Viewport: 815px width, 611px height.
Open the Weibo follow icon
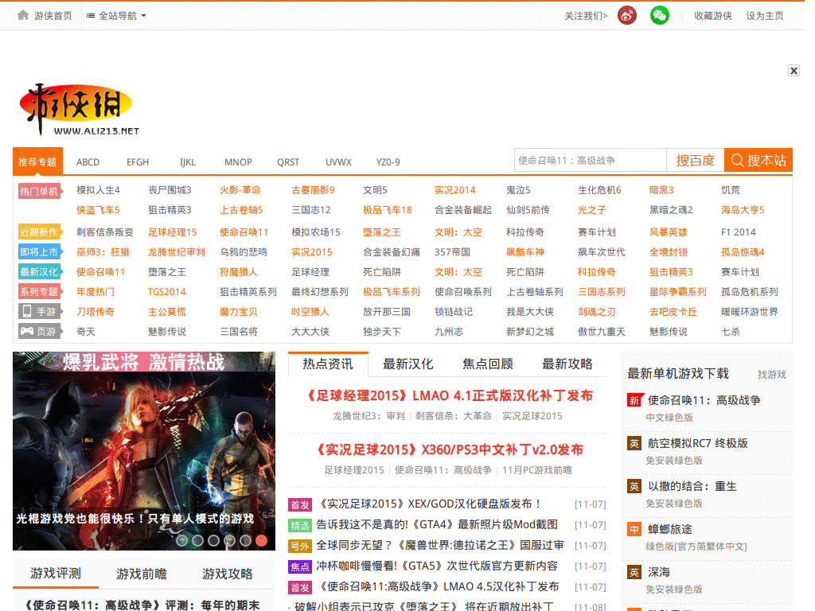(x=627, y=16)
